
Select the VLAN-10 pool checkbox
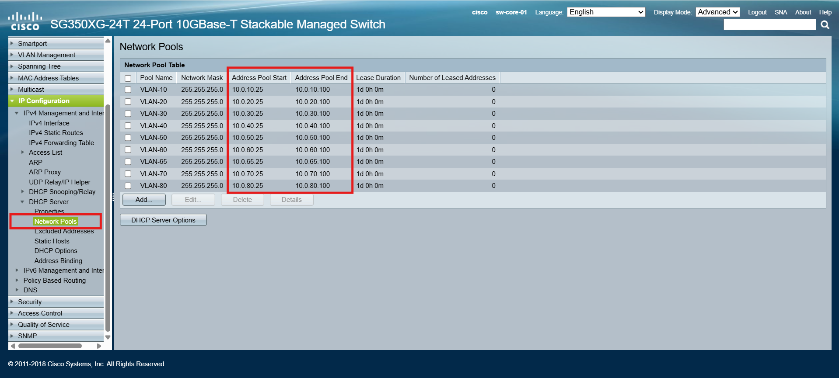(128, 90)
